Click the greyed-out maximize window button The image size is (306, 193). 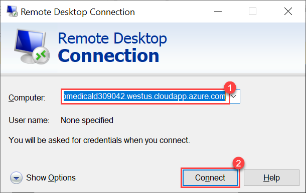(x=252, y=11)
